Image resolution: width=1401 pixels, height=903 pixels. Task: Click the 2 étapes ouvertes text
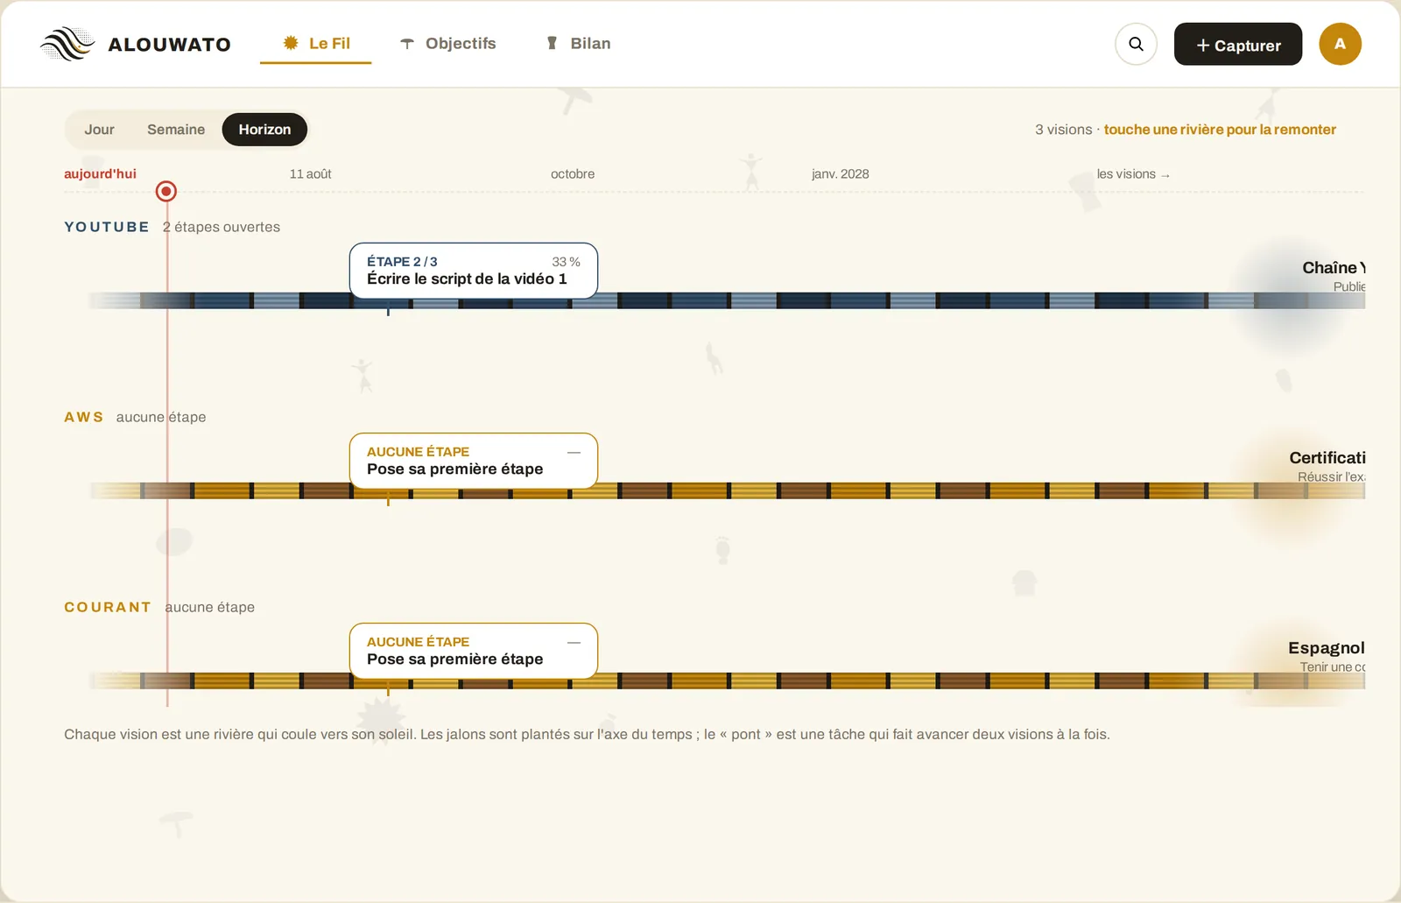222,227
